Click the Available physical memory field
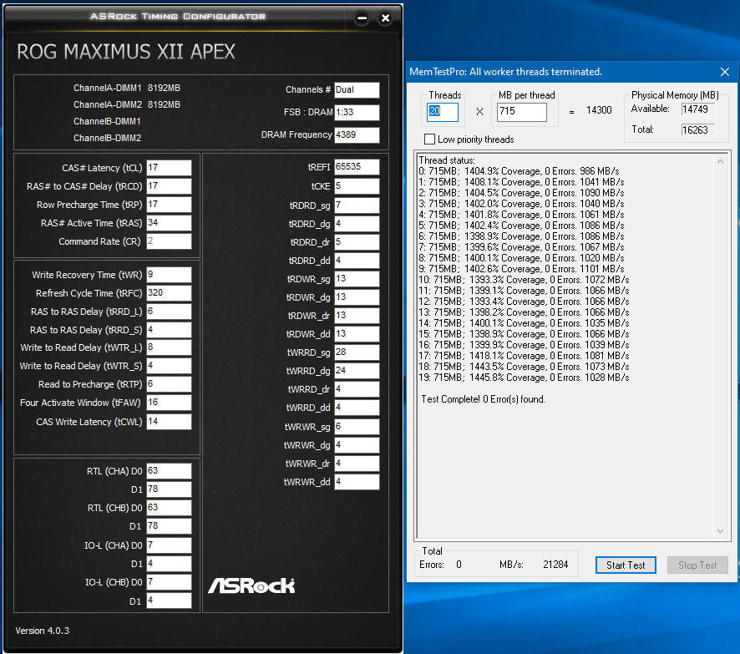 pyautogui.click(x=700, y=109)
